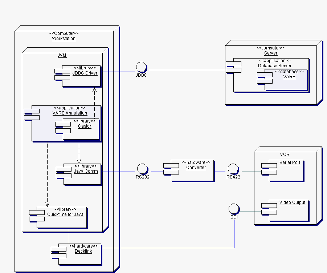Select the JVM node label
This screenshot has width=327, height=273.
point(62,55)
